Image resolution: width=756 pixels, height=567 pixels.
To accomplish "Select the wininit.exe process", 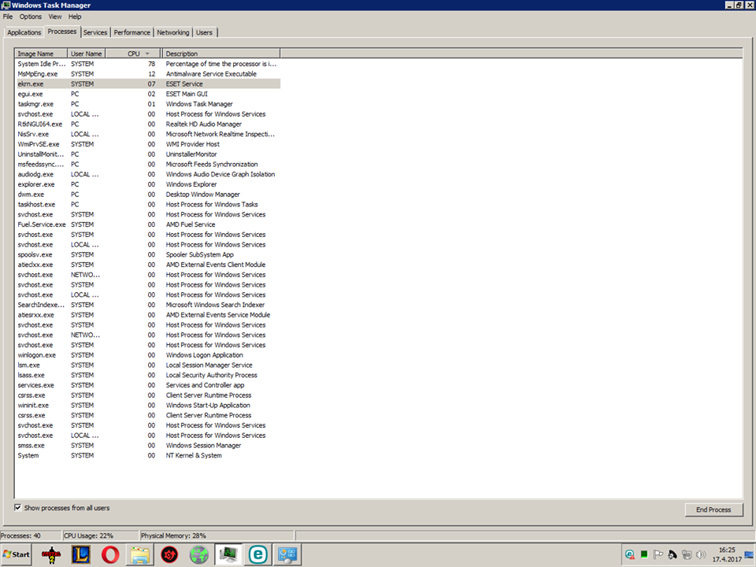I will 147,405.
